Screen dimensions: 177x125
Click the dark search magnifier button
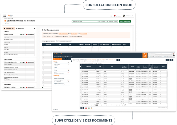coord(118,60)
